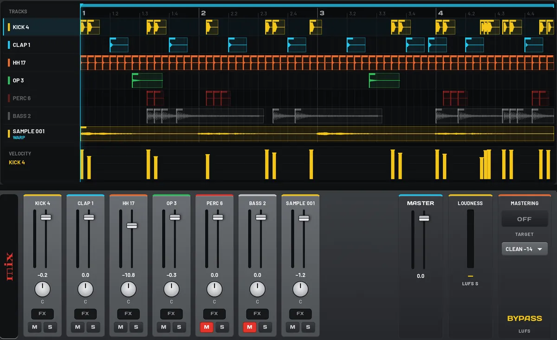Jump to bar 2 on the ruler
The width and height of the screenshot is (557, 340).
203,13
